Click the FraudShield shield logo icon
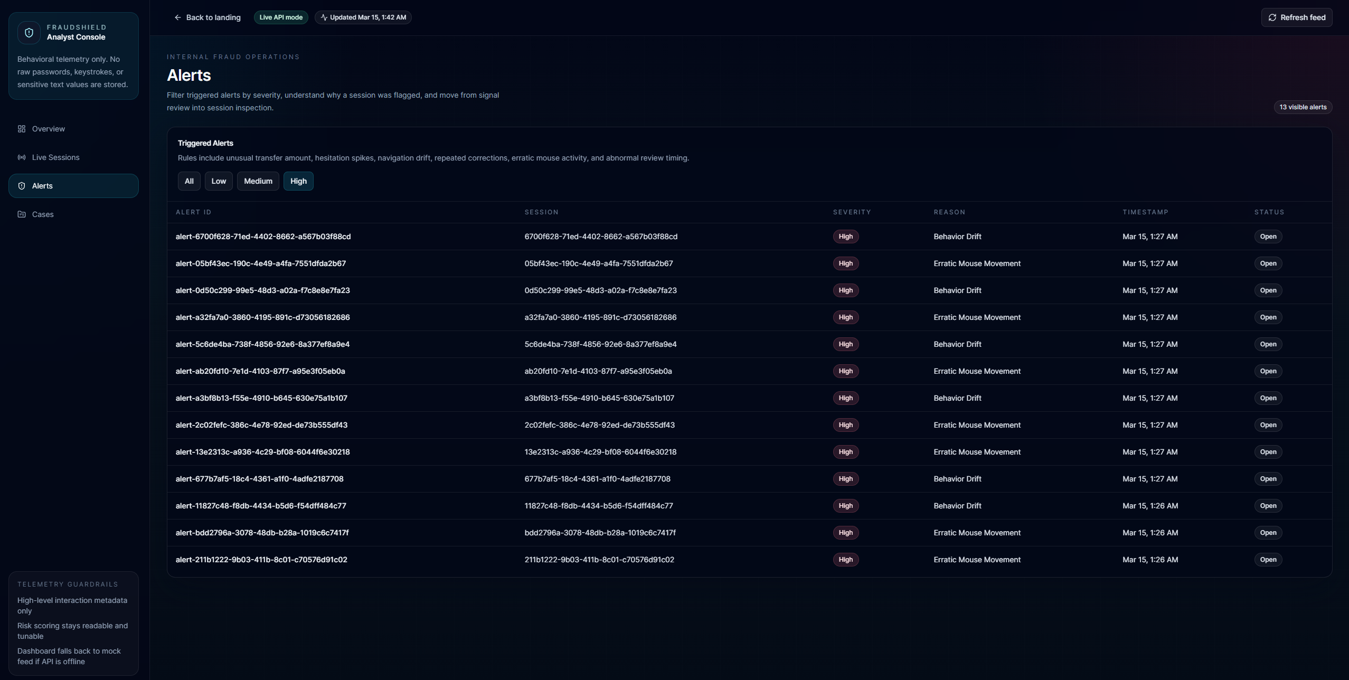The width and height of the screenshot is (1349, 680). point(29,33)
